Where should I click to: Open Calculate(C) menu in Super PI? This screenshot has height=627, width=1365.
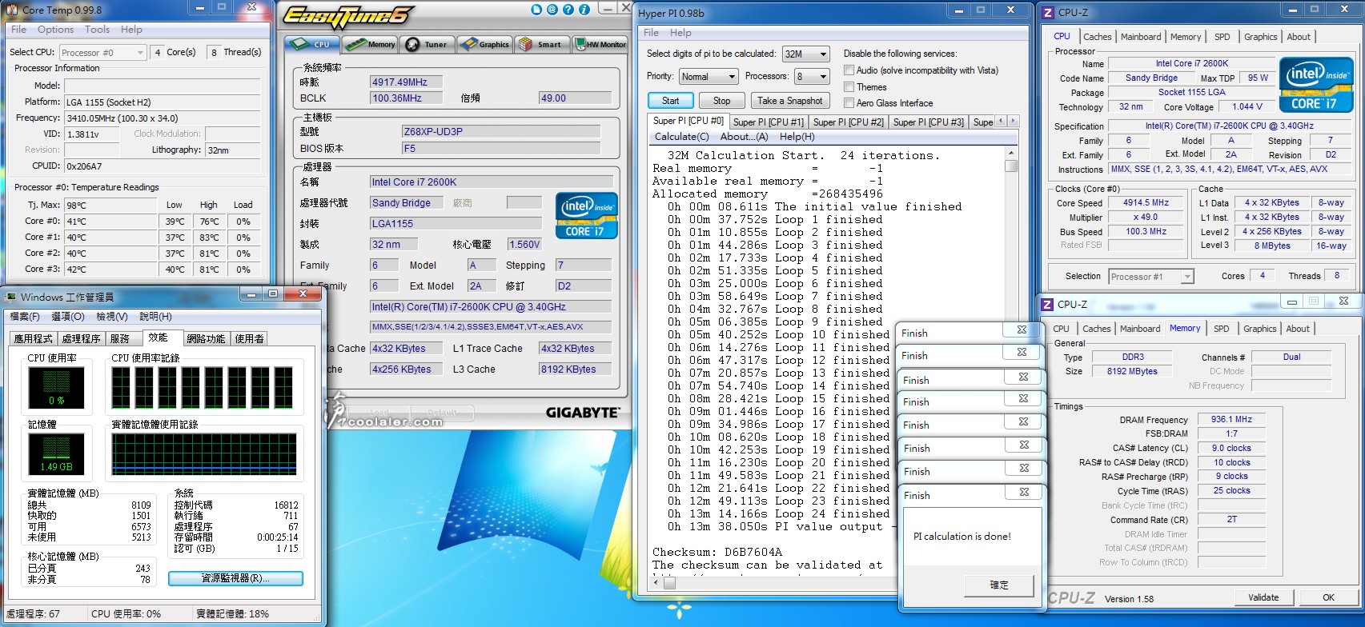click(x=681, y=137)
